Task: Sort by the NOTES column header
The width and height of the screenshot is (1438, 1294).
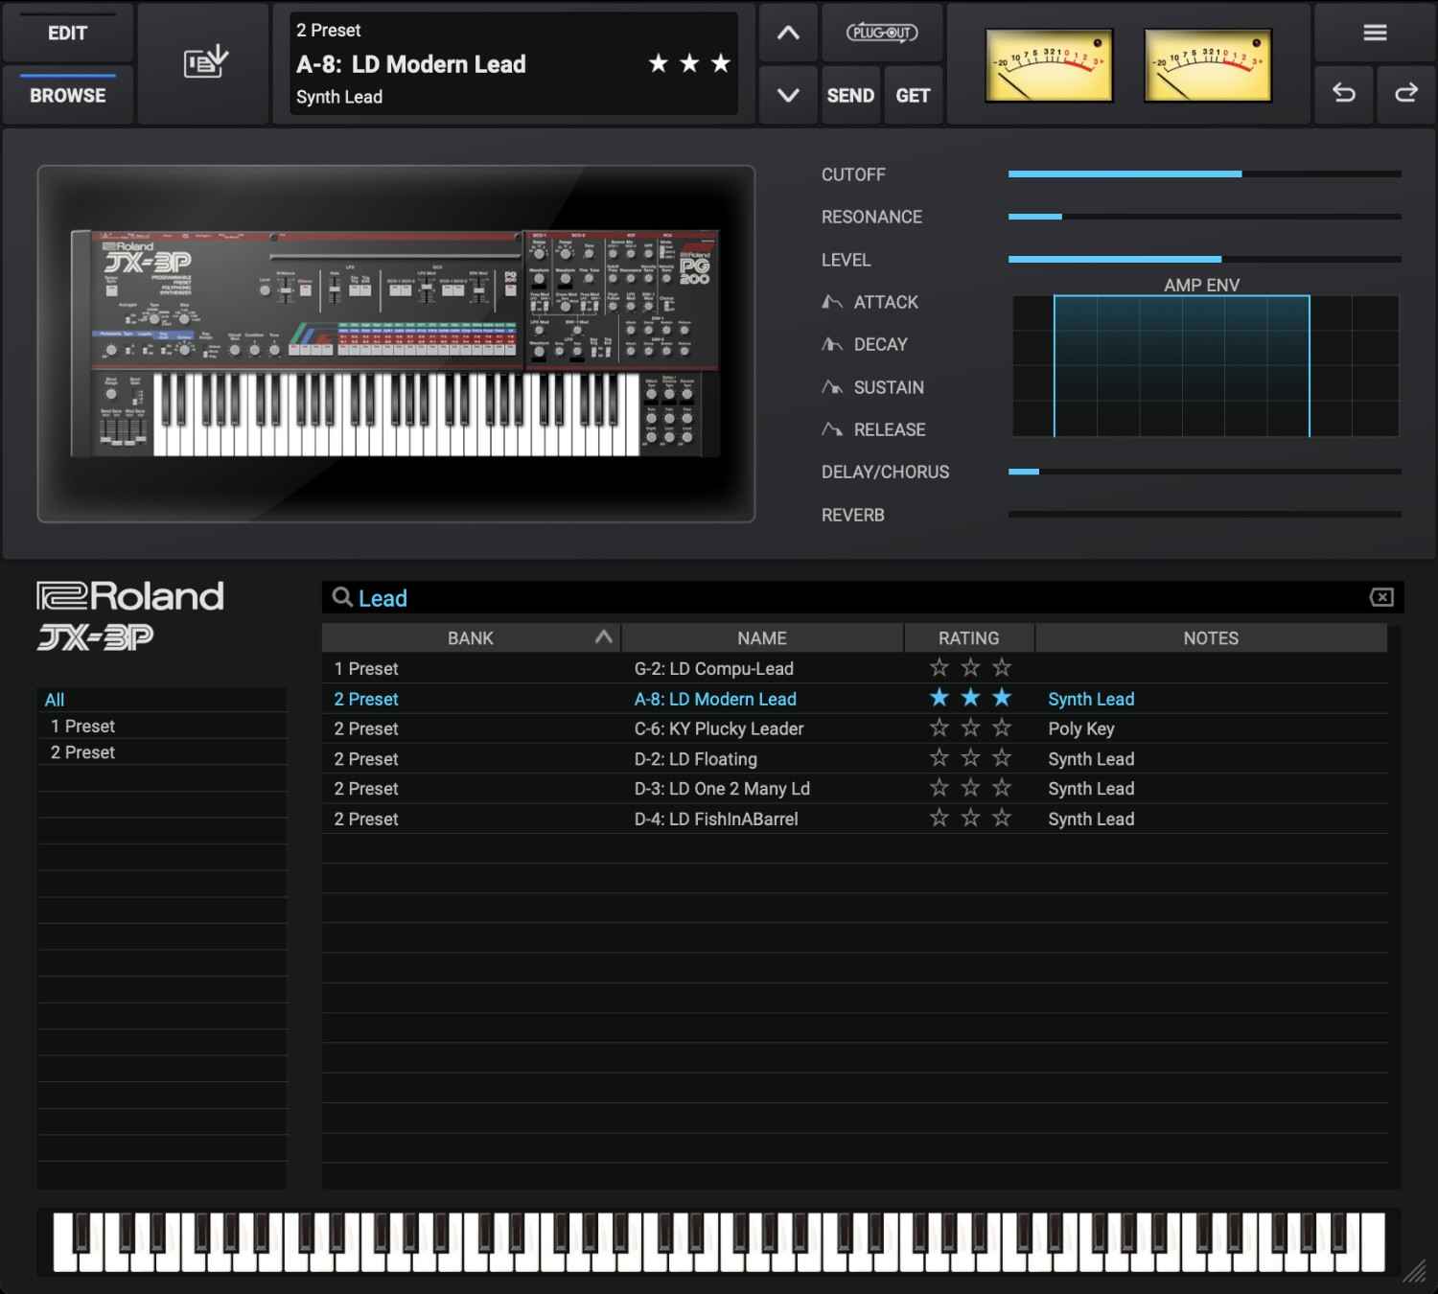Action: pyautogui.click(x=1211, y=638)
